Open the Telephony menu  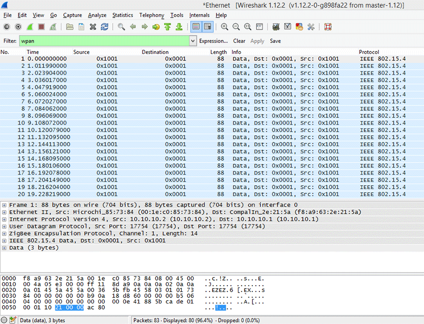tap(151, 15)
